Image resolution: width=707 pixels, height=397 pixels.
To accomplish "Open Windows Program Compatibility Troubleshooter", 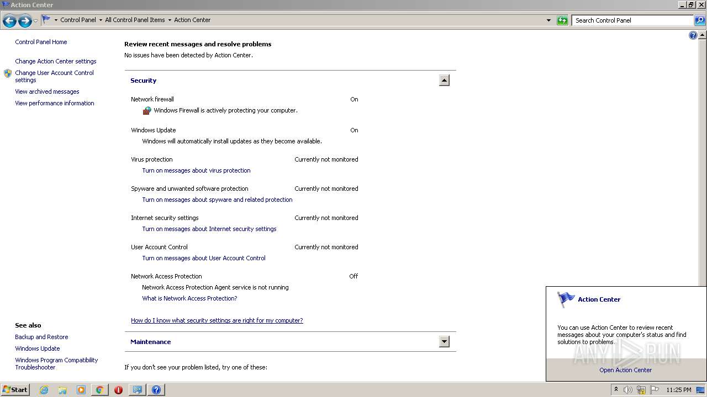I will [56, 363].
